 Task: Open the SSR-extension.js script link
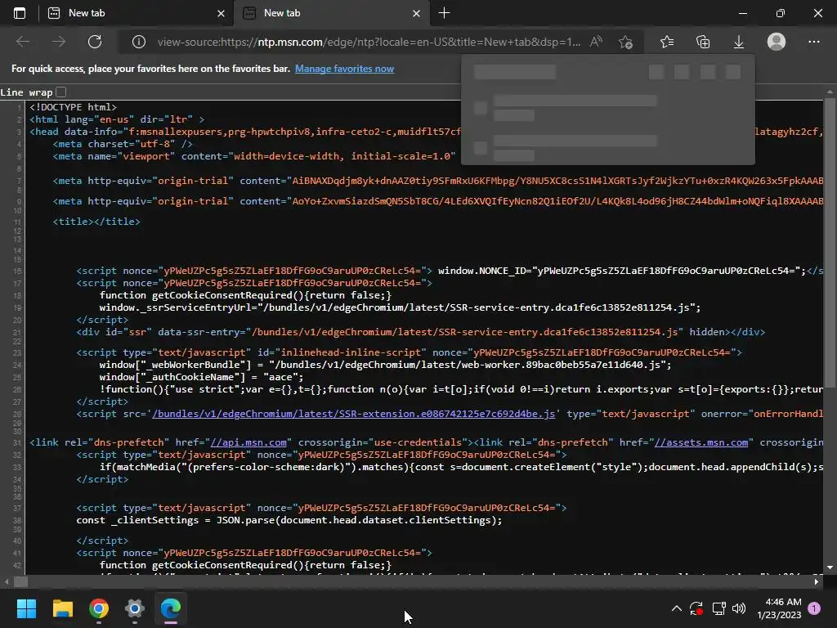click(x=353, y=414)
